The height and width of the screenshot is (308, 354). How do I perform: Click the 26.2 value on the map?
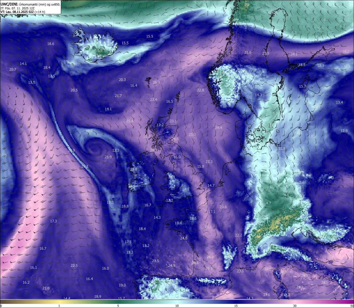click(346, 51)
